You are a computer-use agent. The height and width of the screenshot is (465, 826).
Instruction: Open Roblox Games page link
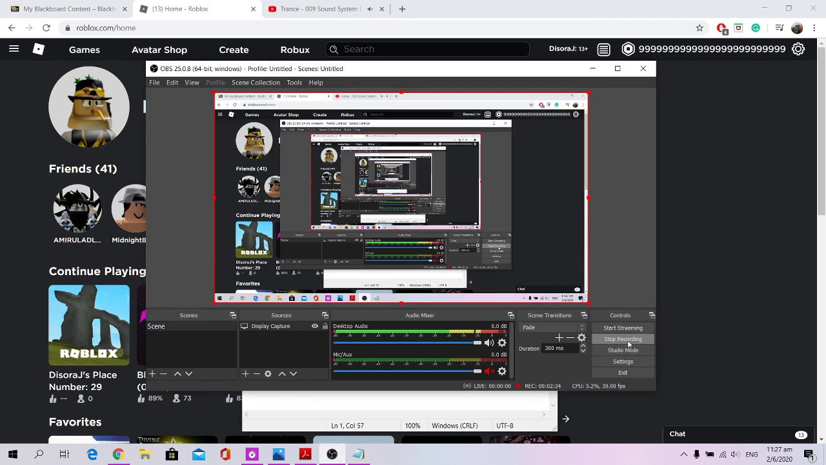pyautogui.click(x=85, y=50)
